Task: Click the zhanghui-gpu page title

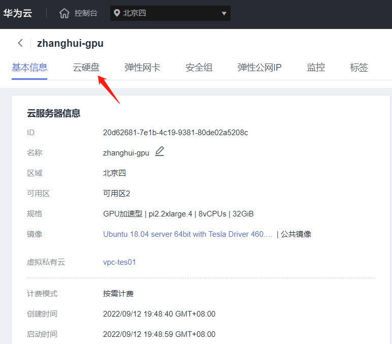Action: pyautogui.click(x=70, y=43)
